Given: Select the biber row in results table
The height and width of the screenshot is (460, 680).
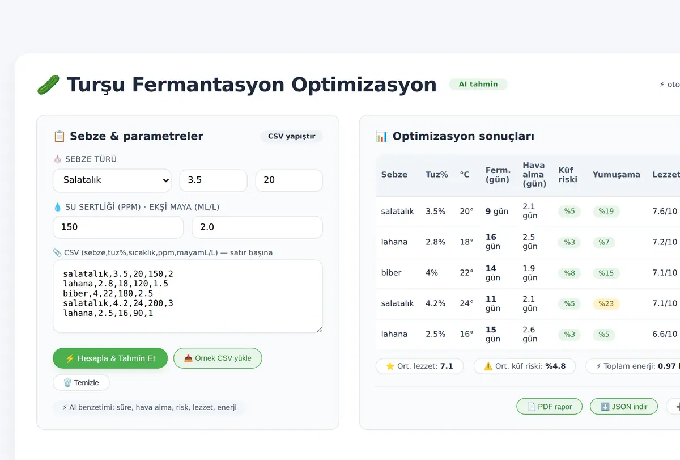Looking at the screenshot, I should coord(528,273).
